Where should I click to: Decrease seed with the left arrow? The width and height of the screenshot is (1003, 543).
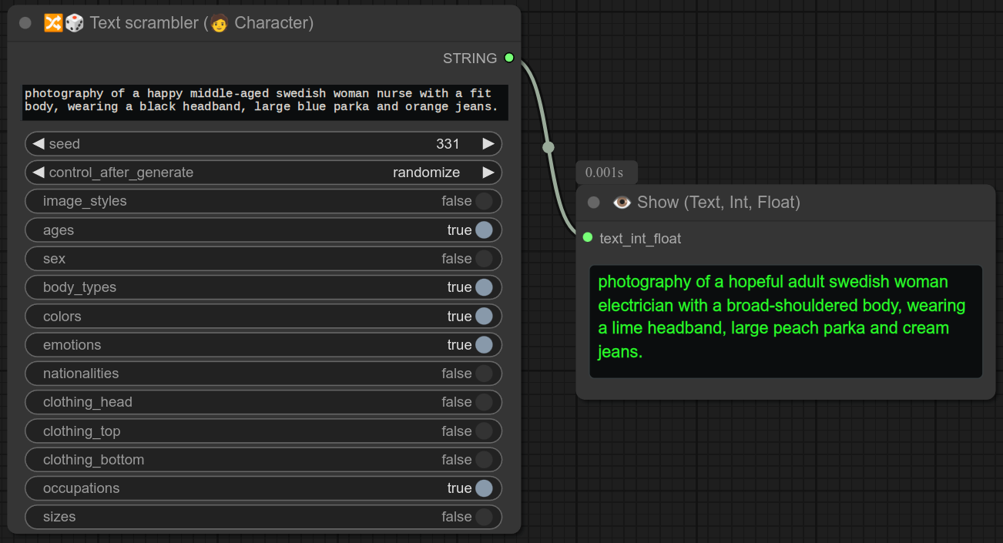tap(38, 144)
